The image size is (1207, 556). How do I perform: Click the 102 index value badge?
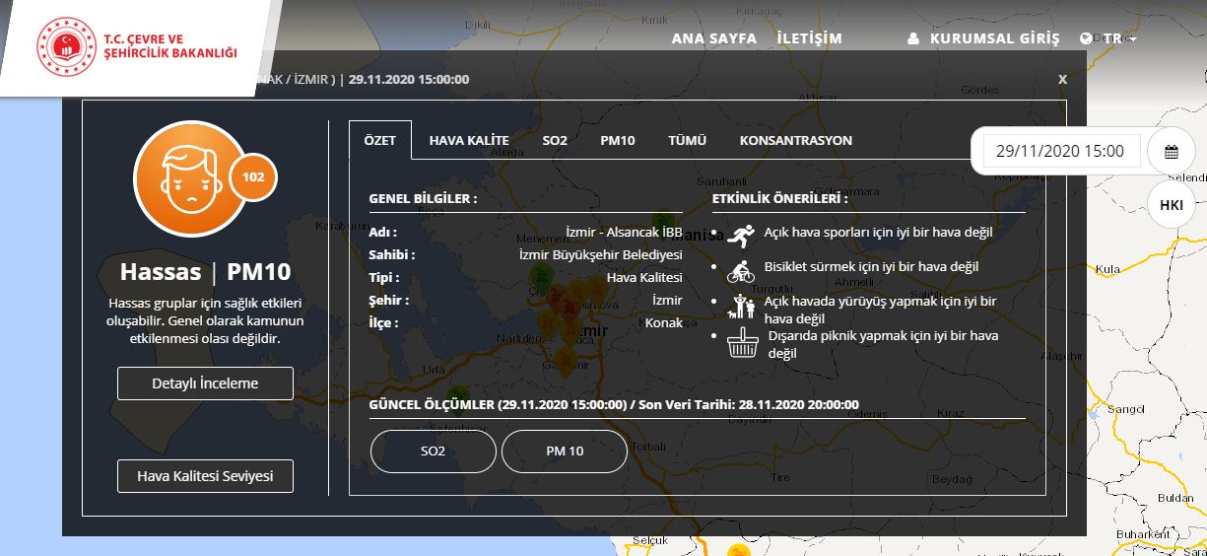coord(253,177)
